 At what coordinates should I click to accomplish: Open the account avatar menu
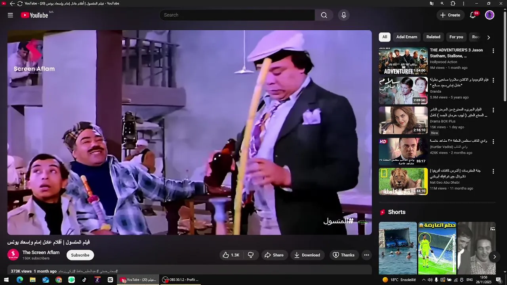pos(490,15)
